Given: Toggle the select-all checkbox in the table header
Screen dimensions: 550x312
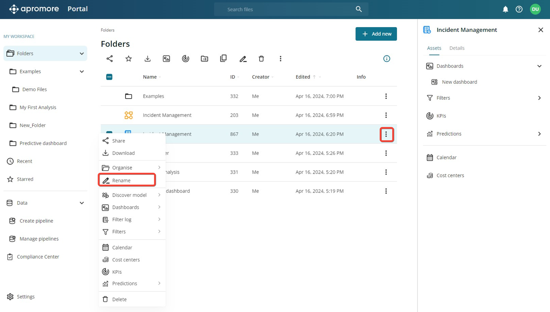Looking at the screenshot, I should coord(109,77).
